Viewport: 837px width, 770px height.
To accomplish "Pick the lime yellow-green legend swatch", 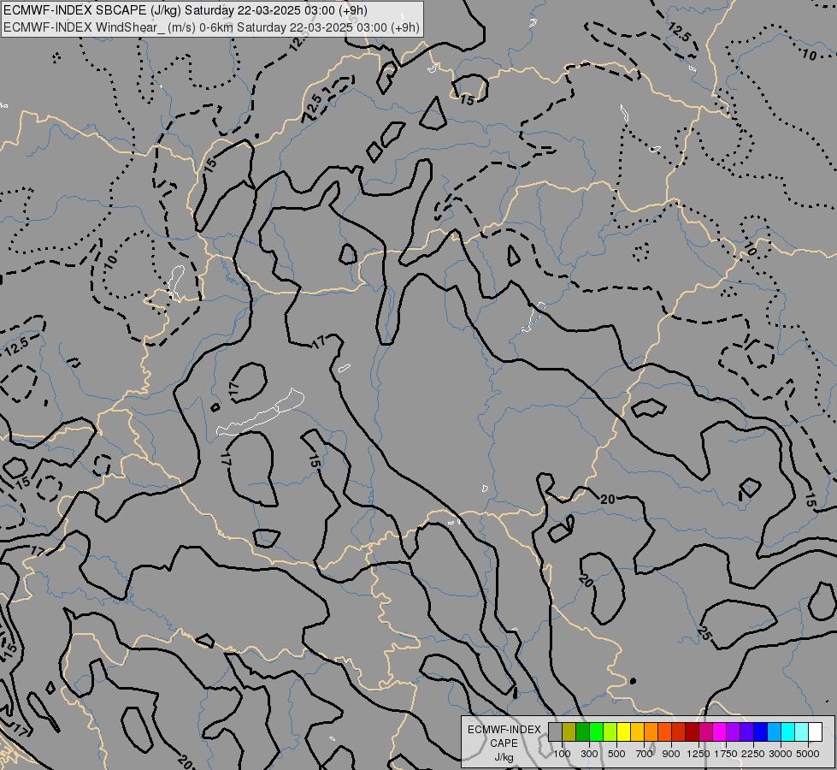I will 610,731.
